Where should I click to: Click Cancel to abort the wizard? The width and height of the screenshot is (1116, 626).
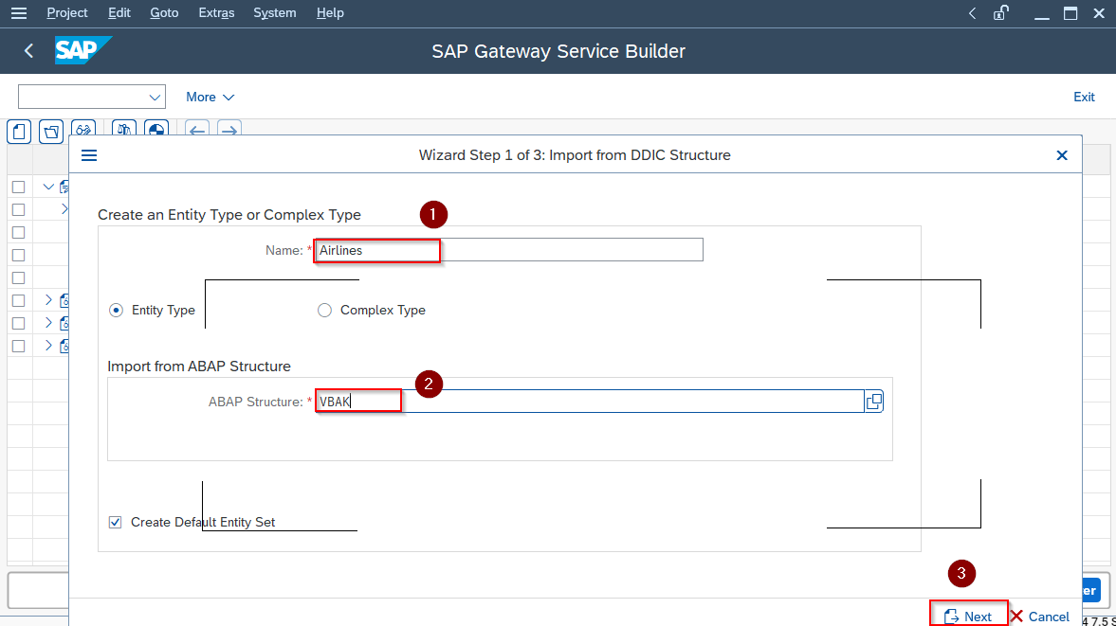pos(1040,617)
